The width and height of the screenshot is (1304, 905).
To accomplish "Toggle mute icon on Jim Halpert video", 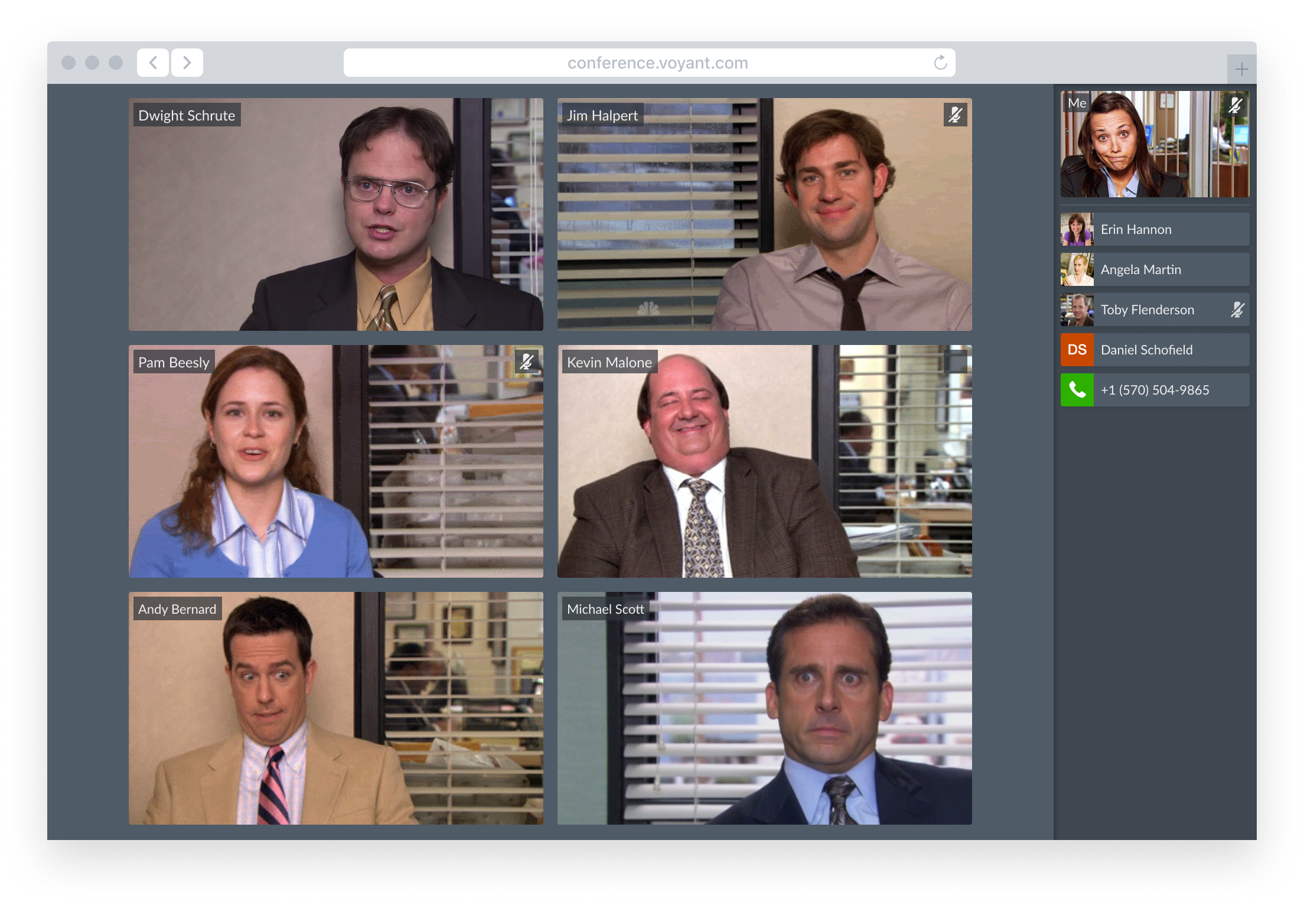I will (x=955, y=115).
